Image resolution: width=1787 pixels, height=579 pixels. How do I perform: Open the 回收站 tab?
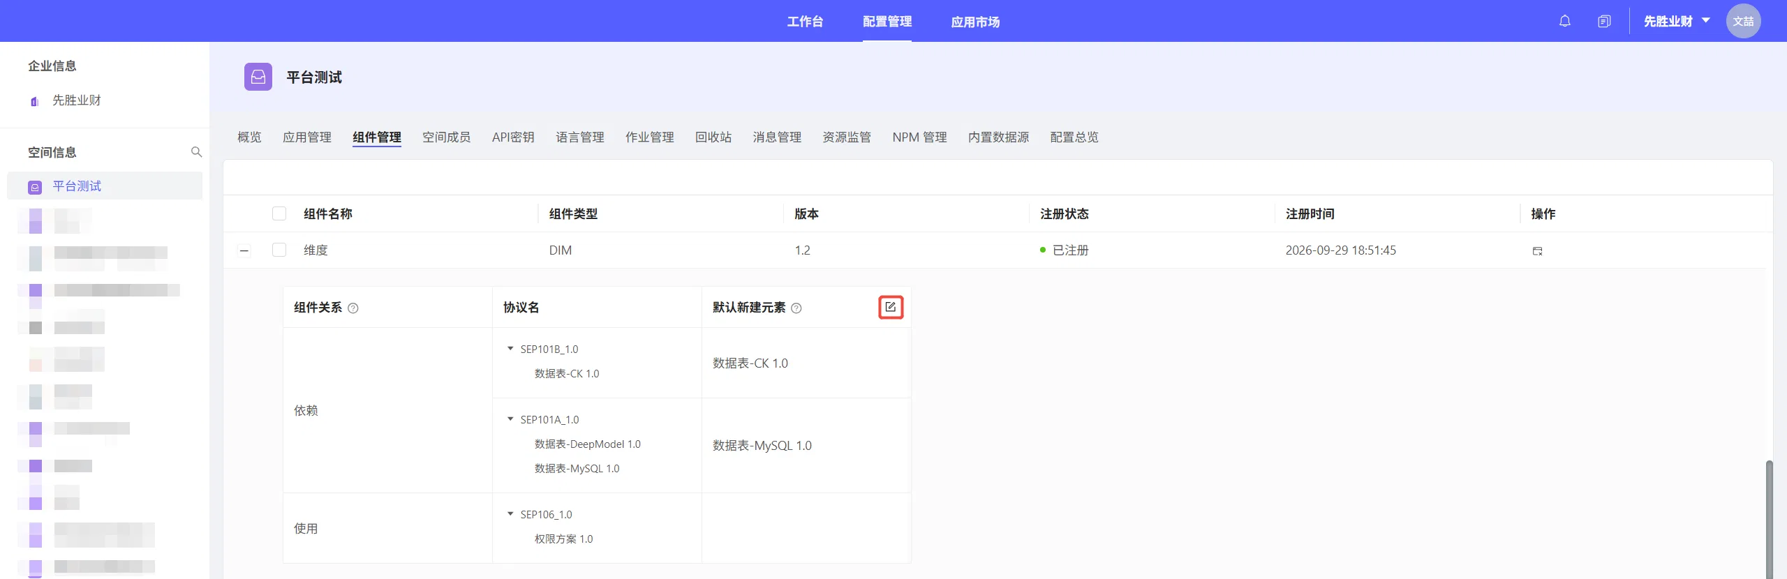coord(713,137)
